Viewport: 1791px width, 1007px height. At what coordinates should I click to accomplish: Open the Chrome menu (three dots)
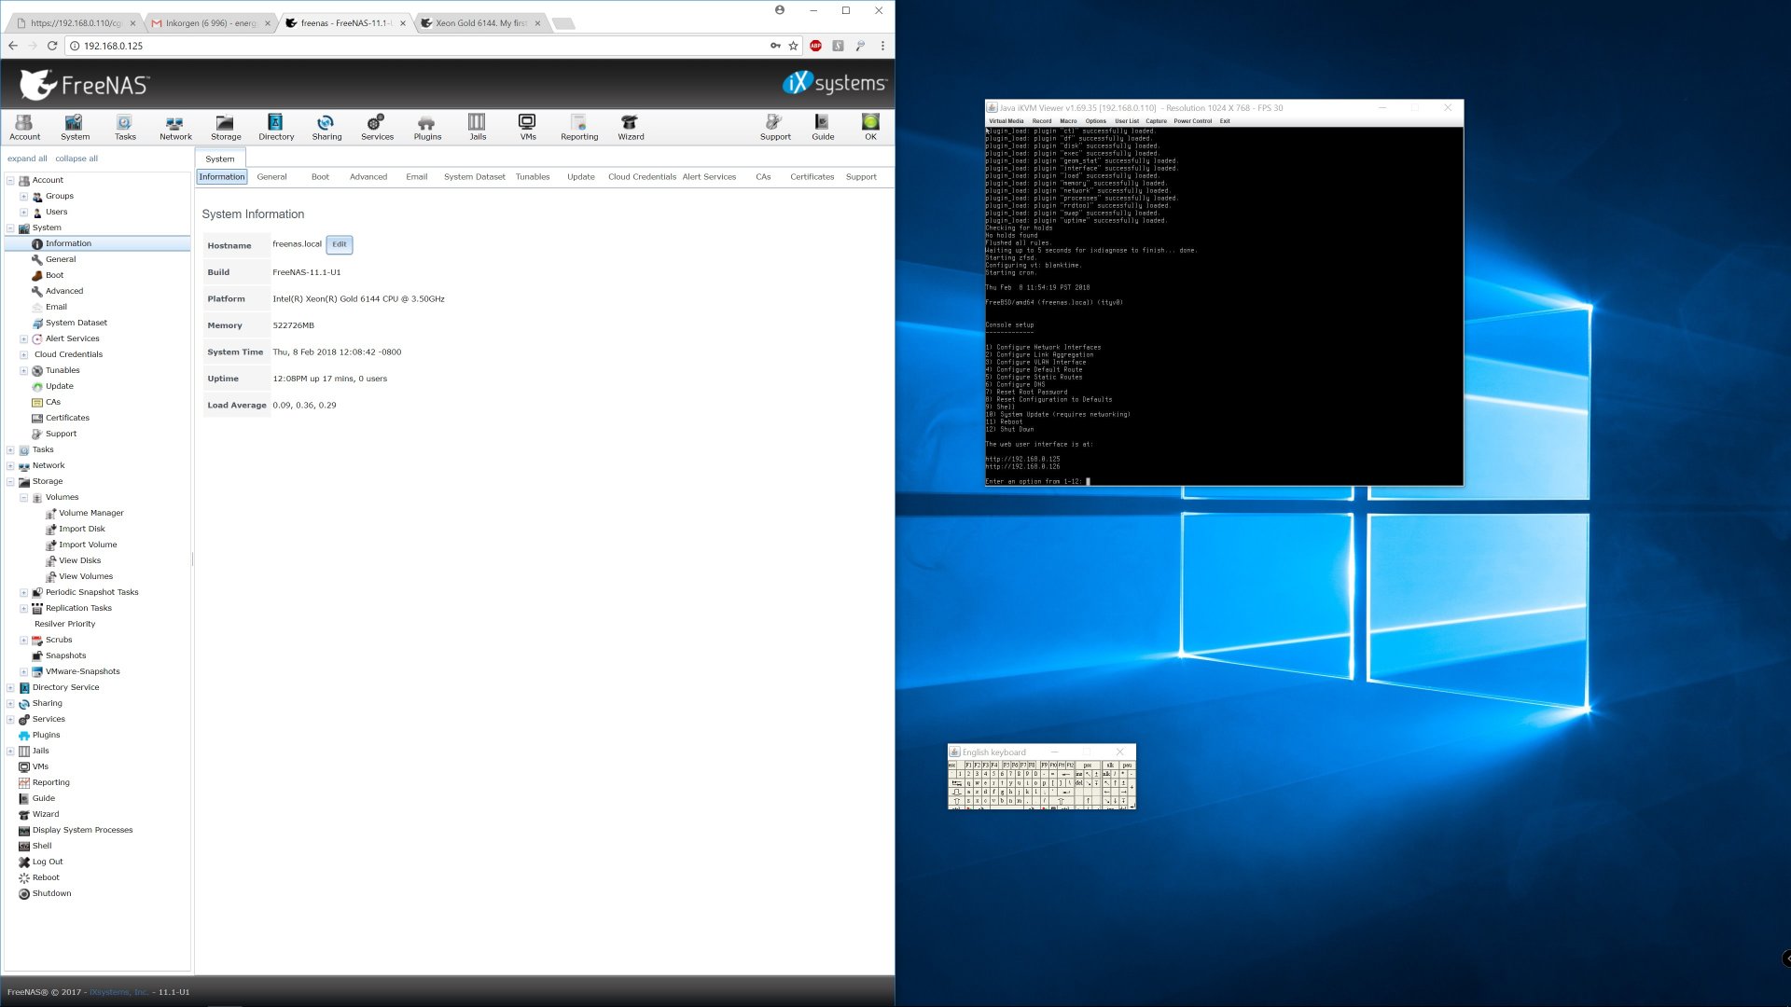(x=882, y=46)
